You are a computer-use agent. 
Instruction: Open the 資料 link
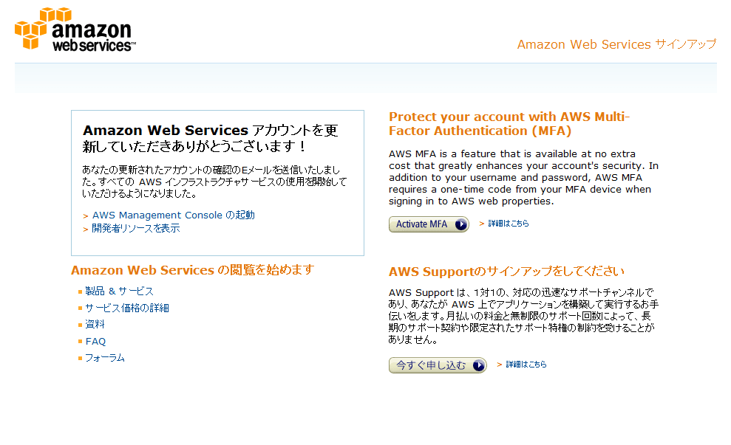tap(95, 325)
